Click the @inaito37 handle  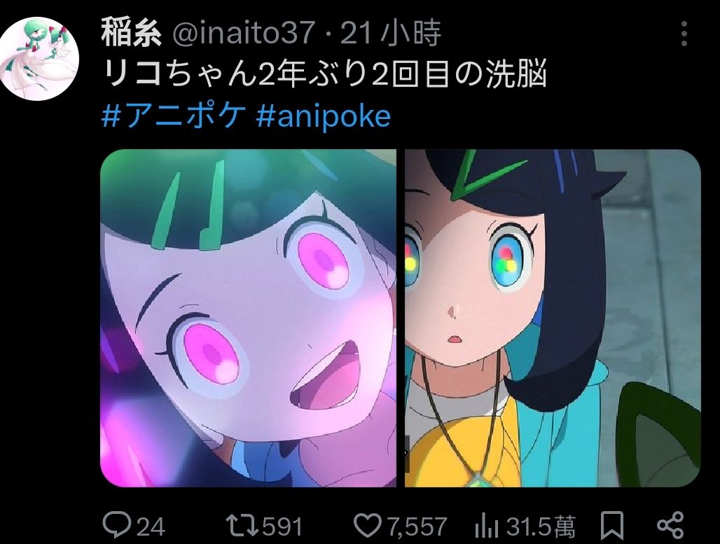[x=243, y=34]
